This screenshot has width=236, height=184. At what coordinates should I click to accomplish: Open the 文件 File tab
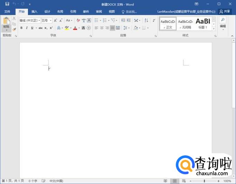tap(7, 11)
